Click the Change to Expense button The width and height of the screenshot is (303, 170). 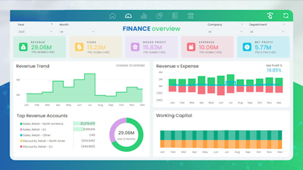(x=131, y=65)
